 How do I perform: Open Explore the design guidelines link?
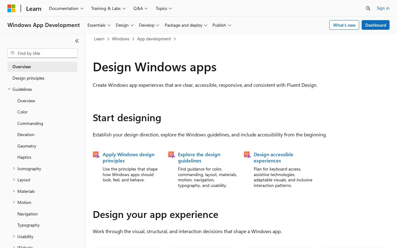(x=199, y=157)
